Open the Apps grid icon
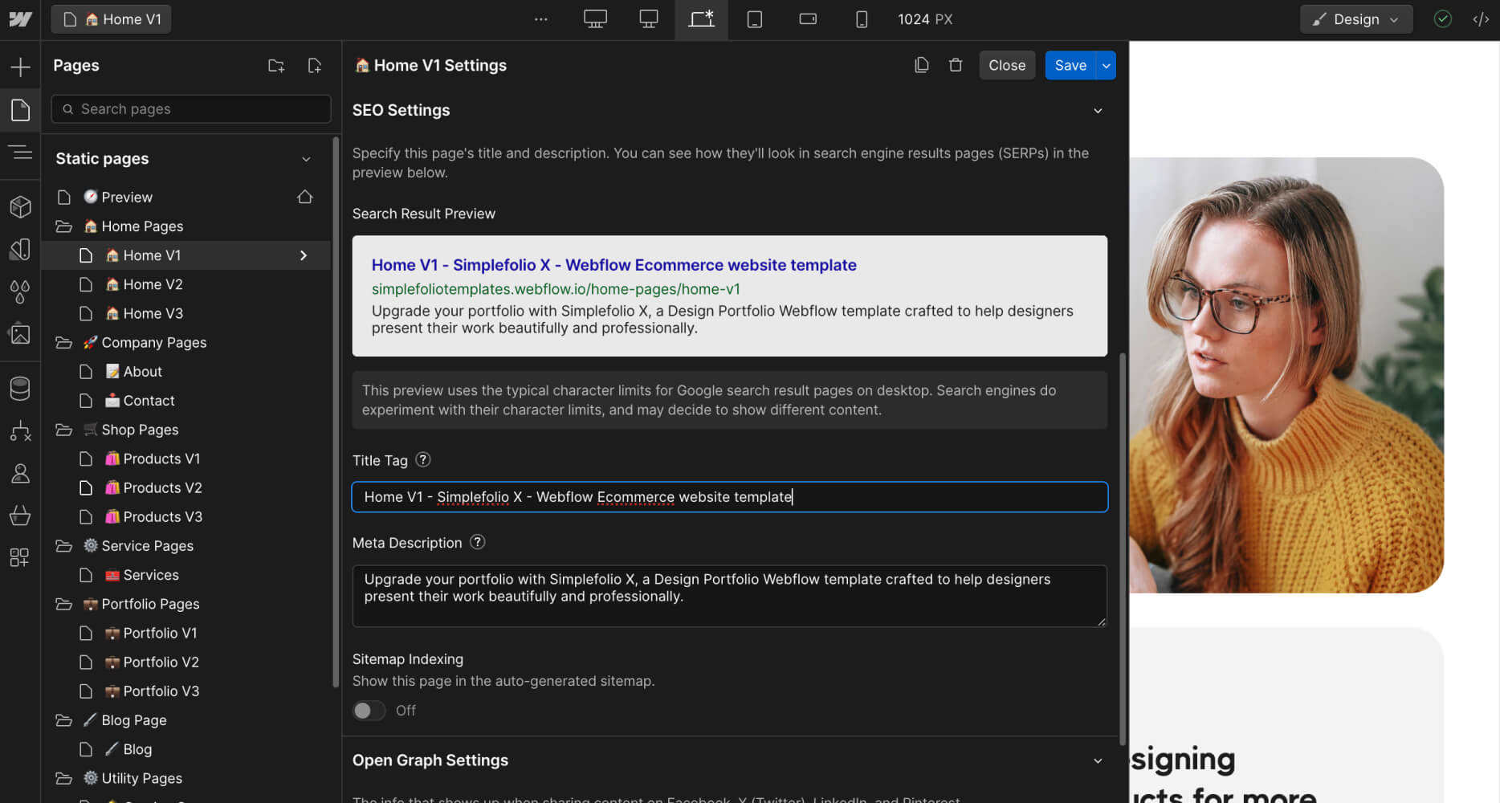The height and width of the screenshot is (803, 1500). pyautogui.click(x=20, y=557)
